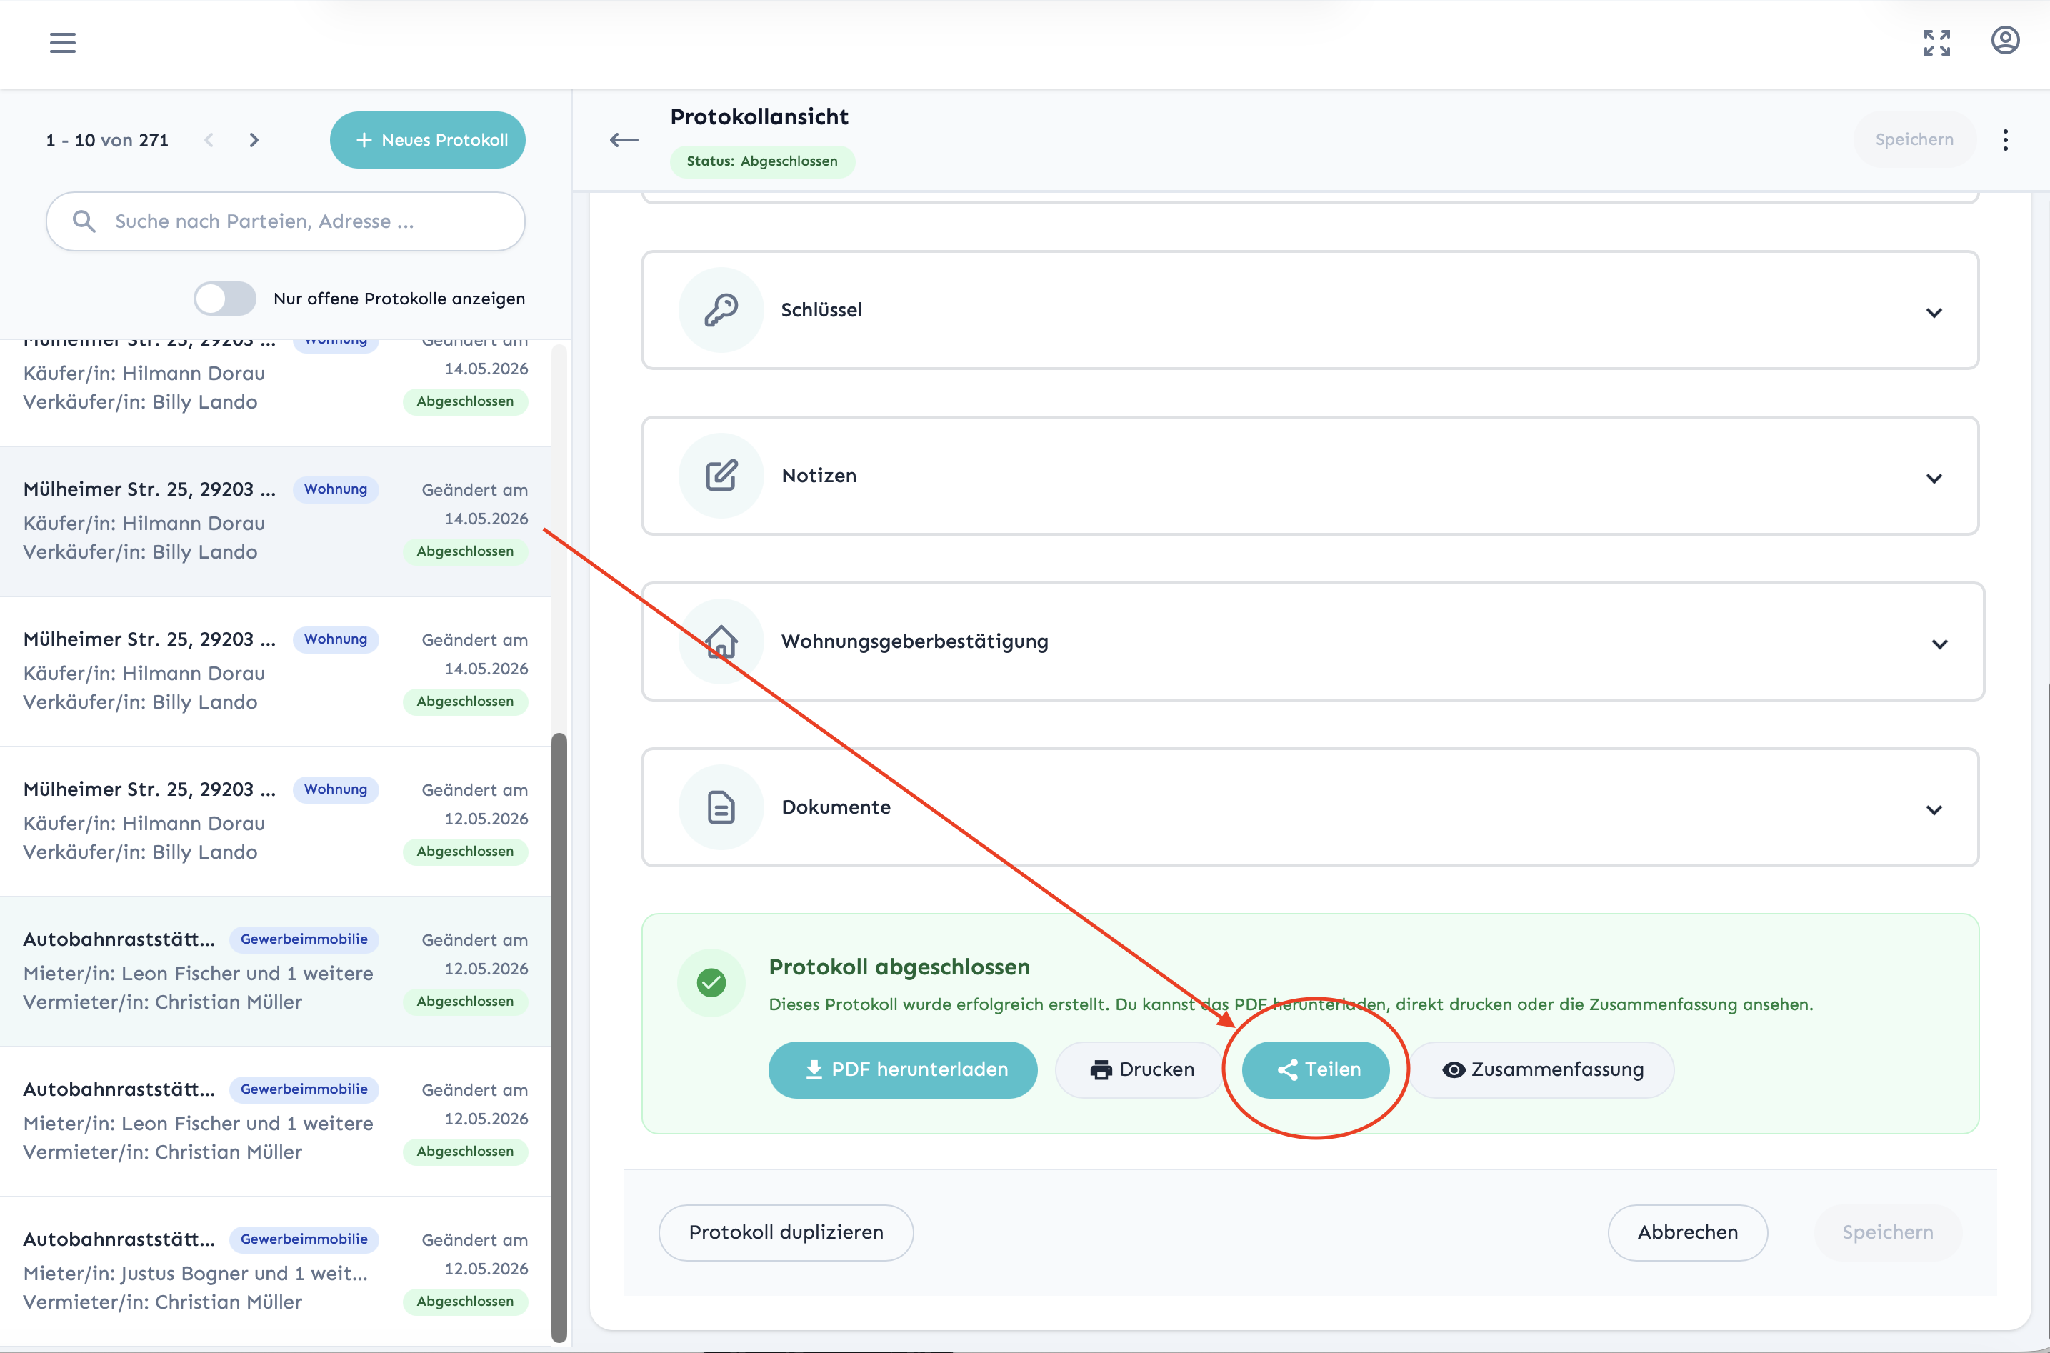Go to next page of protocols
This screenshot has height=1353, width=2050.
click(254, 140)
